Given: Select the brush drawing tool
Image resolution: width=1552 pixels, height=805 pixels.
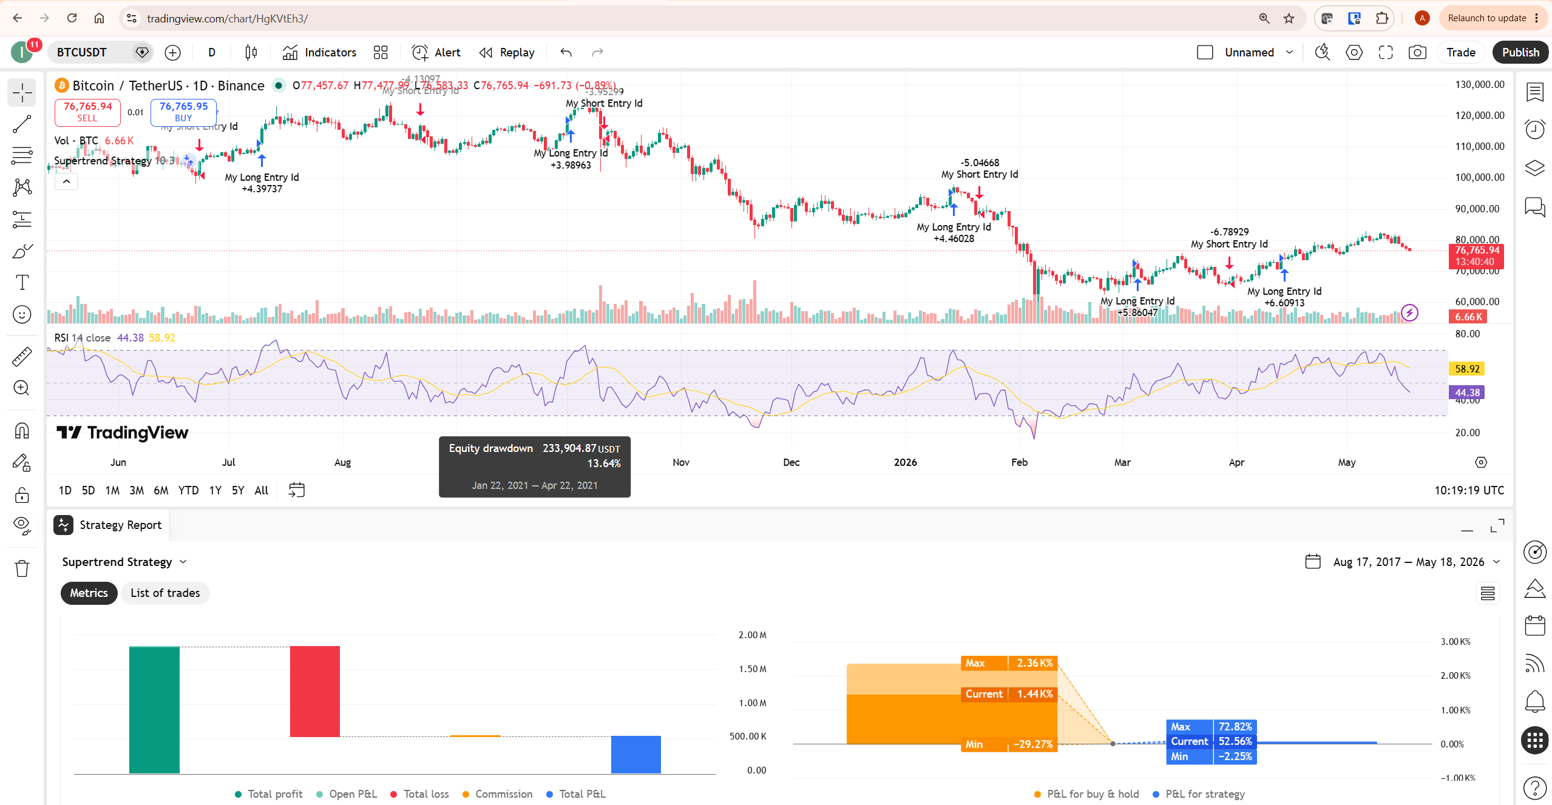Looking at the screenshot, I should 22,251.
